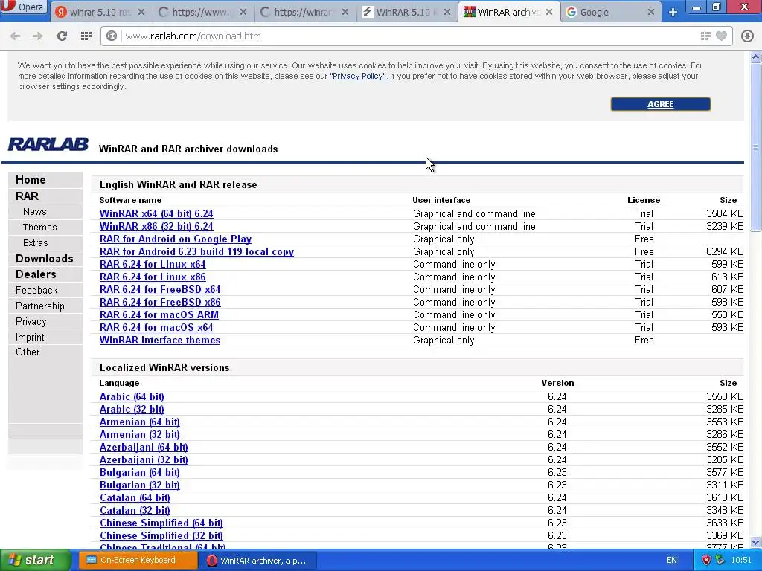Open On-Screen Keyboard from taskbar

138,560
